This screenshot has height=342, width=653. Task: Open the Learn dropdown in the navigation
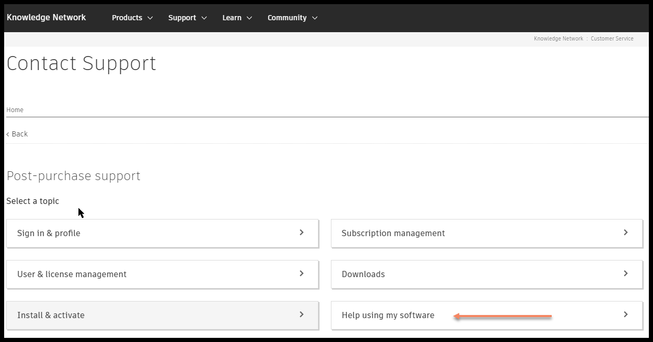click(x=237, y=17)
